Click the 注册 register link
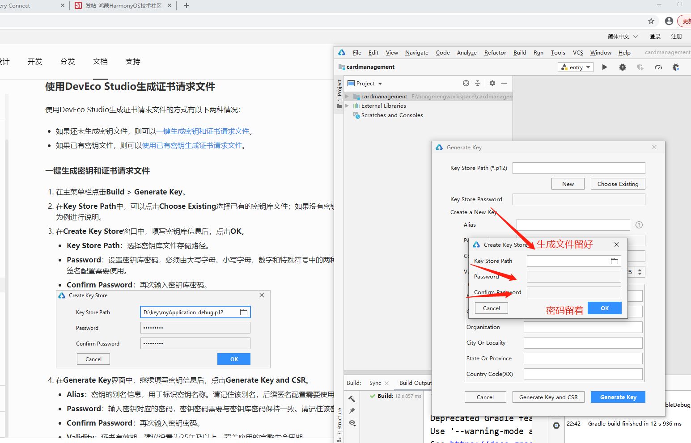Screen dimensions: 691x443 (x=677, y=37)
